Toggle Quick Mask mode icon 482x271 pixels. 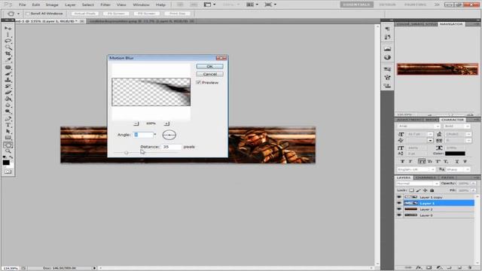(8, 172)
